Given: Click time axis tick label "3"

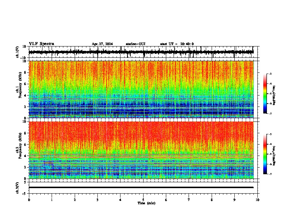Looking at the screenshot, I should point(97,200).
